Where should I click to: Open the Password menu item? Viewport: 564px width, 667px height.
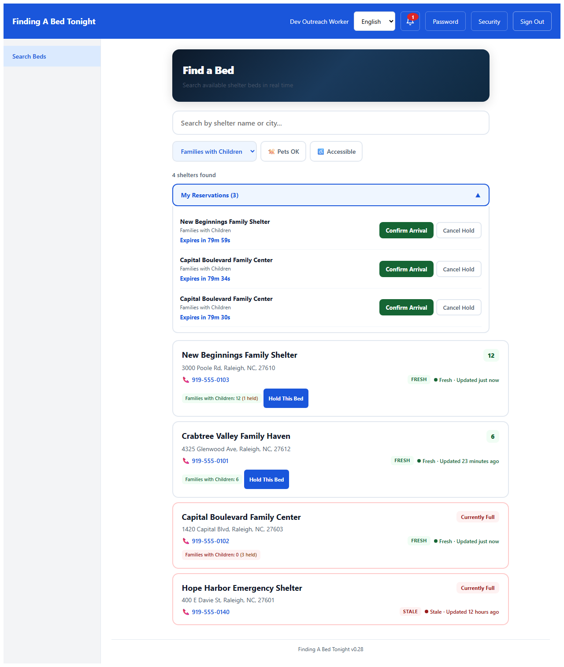(445, 22)
